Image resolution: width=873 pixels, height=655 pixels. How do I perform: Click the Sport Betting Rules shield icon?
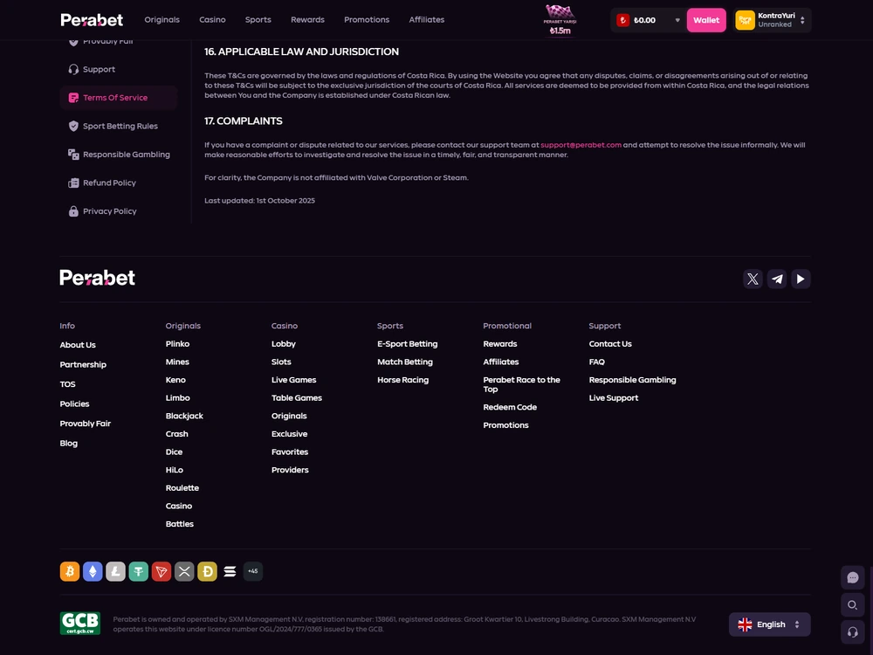pyautogui.click(x=73, y=126)
